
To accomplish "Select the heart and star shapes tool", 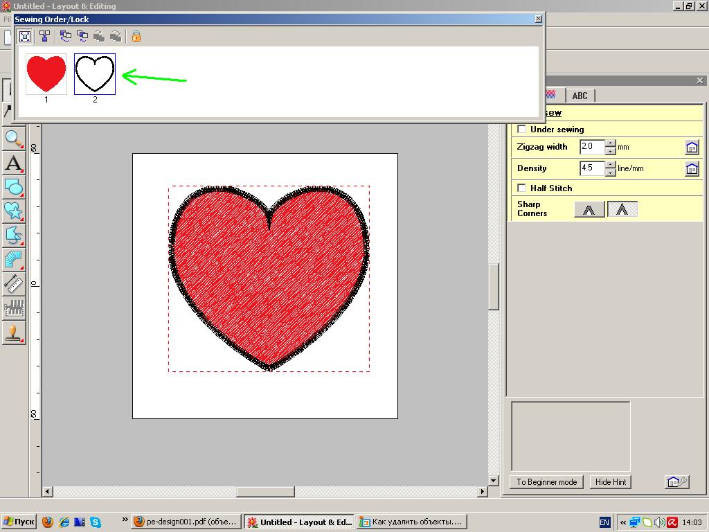I will (13, 211).
